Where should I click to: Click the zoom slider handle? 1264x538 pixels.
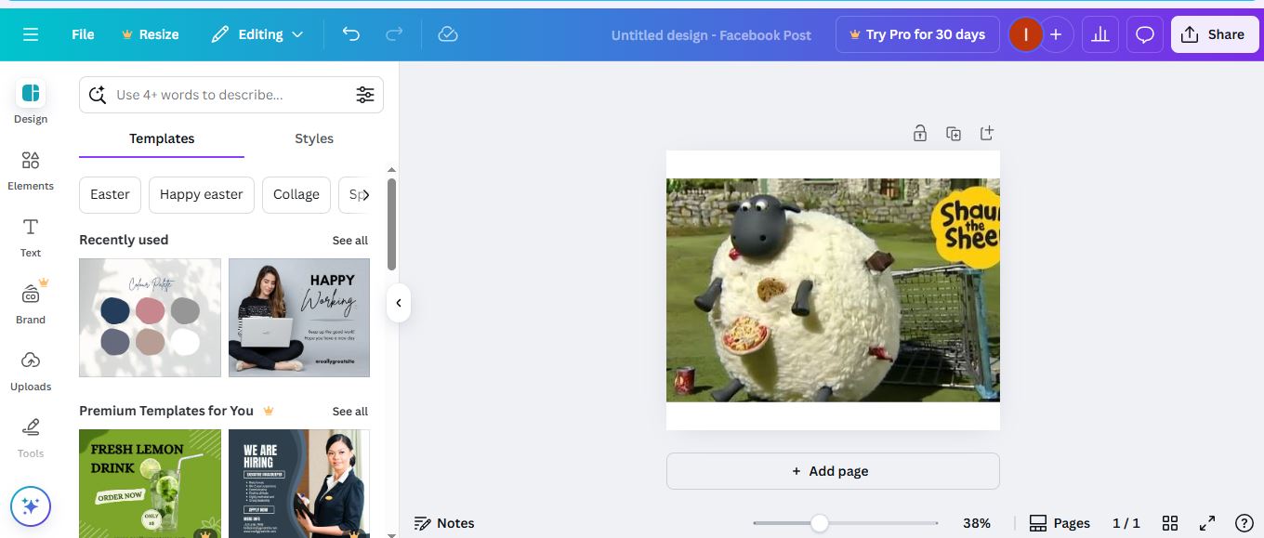[819, 523]
